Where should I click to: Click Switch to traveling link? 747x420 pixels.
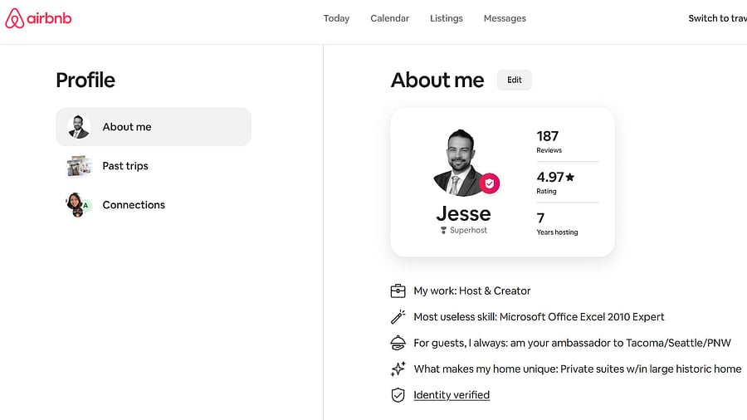717,18
